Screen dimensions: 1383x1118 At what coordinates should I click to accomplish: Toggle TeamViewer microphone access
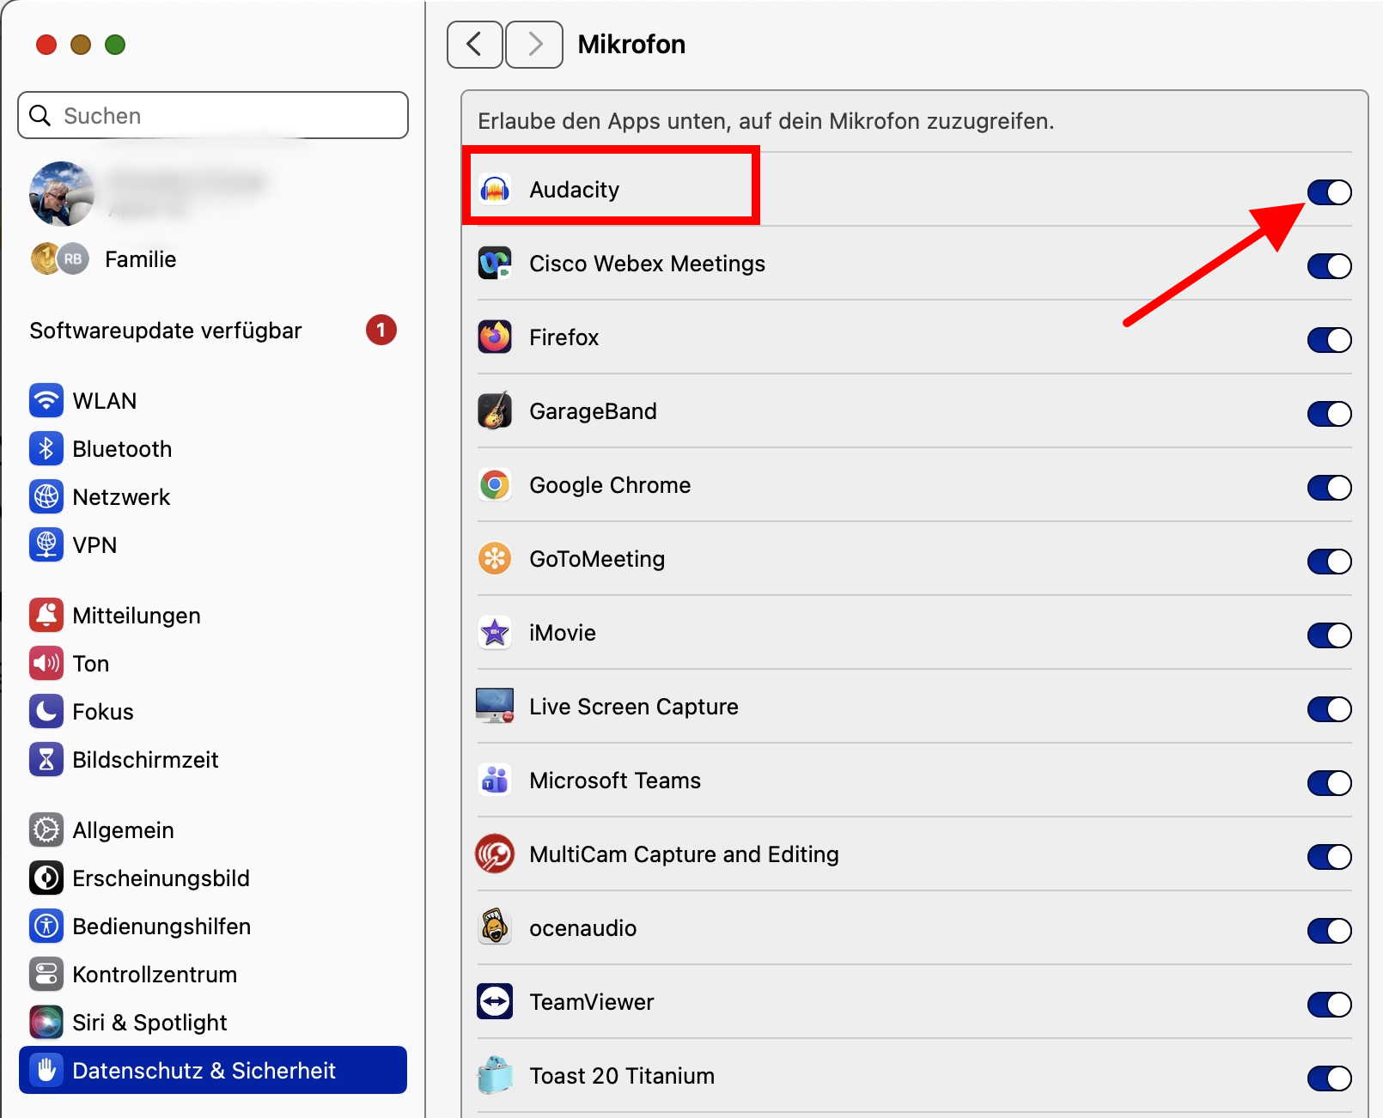click(1329, 1005)
